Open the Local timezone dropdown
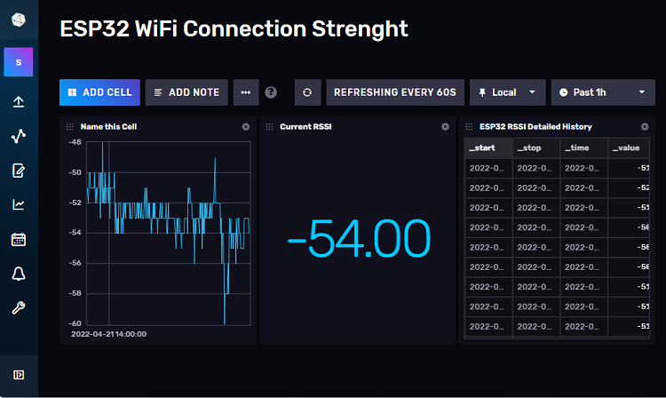This screenshot has width=666, height=398. click(507, 92)
